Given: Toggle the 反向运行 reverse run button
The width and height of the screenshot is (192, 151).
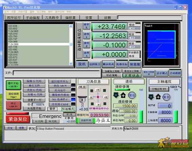Looking at the screenshot, I should [60, 90].
